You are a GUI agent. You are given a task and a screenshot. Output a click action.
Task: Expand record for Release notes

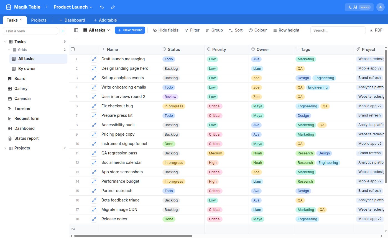pyautogui.click(x=94, y=219)
